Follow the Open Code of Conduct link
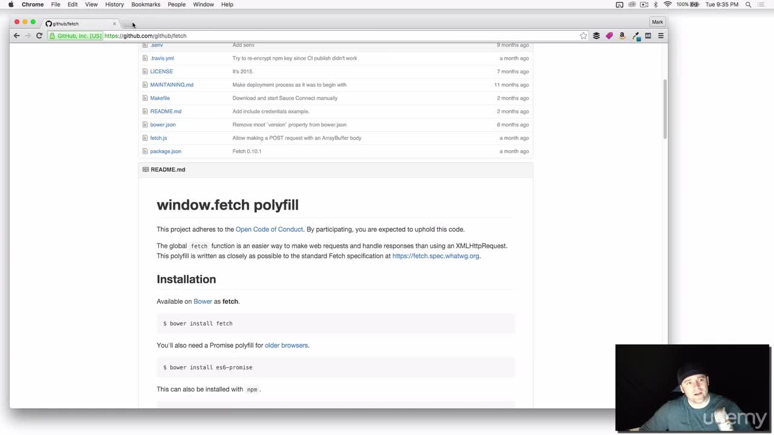Image resolution: width=774 pixels, height=435 pixels. tap(269, 229)
